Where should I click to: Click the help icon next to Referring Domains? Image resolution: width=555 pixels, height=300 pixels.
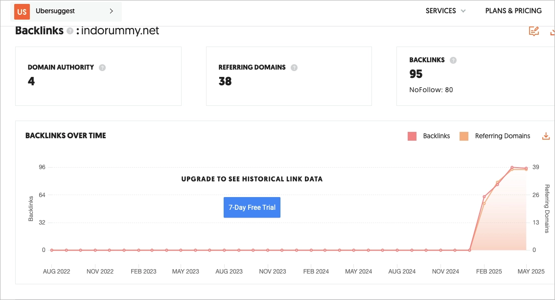click(x=293, y=68)
